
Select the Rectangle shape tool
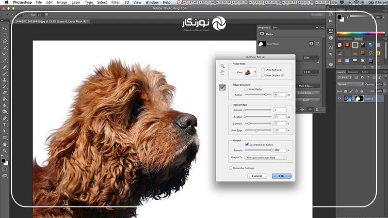click(x=4, y=138)
